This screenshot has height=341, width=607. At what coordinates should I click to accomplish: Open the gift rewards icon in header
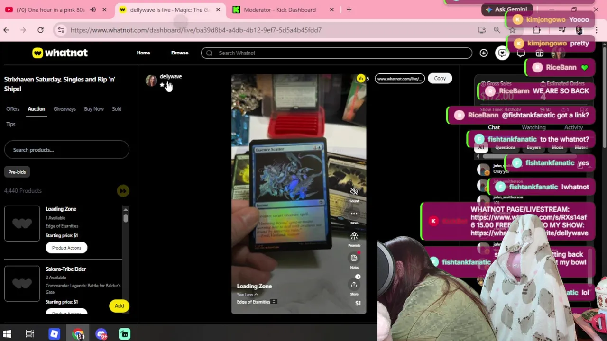tap(540, 53)
